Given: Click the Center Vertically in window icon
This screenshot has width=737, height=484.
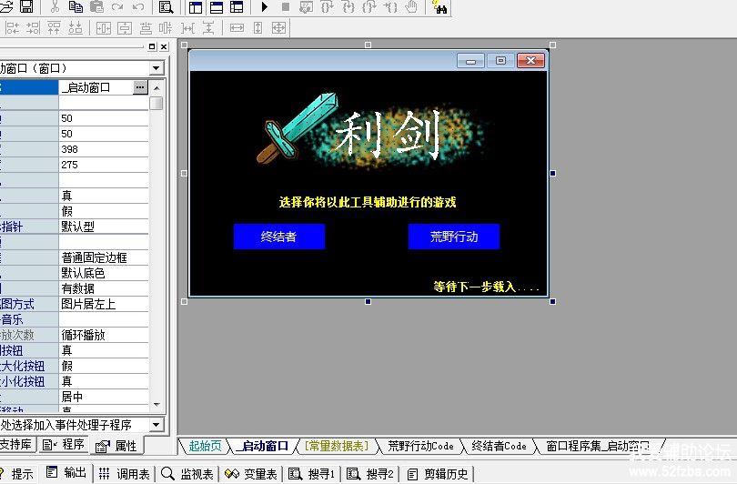Looking at the screenshot, I should click(125, 28).
